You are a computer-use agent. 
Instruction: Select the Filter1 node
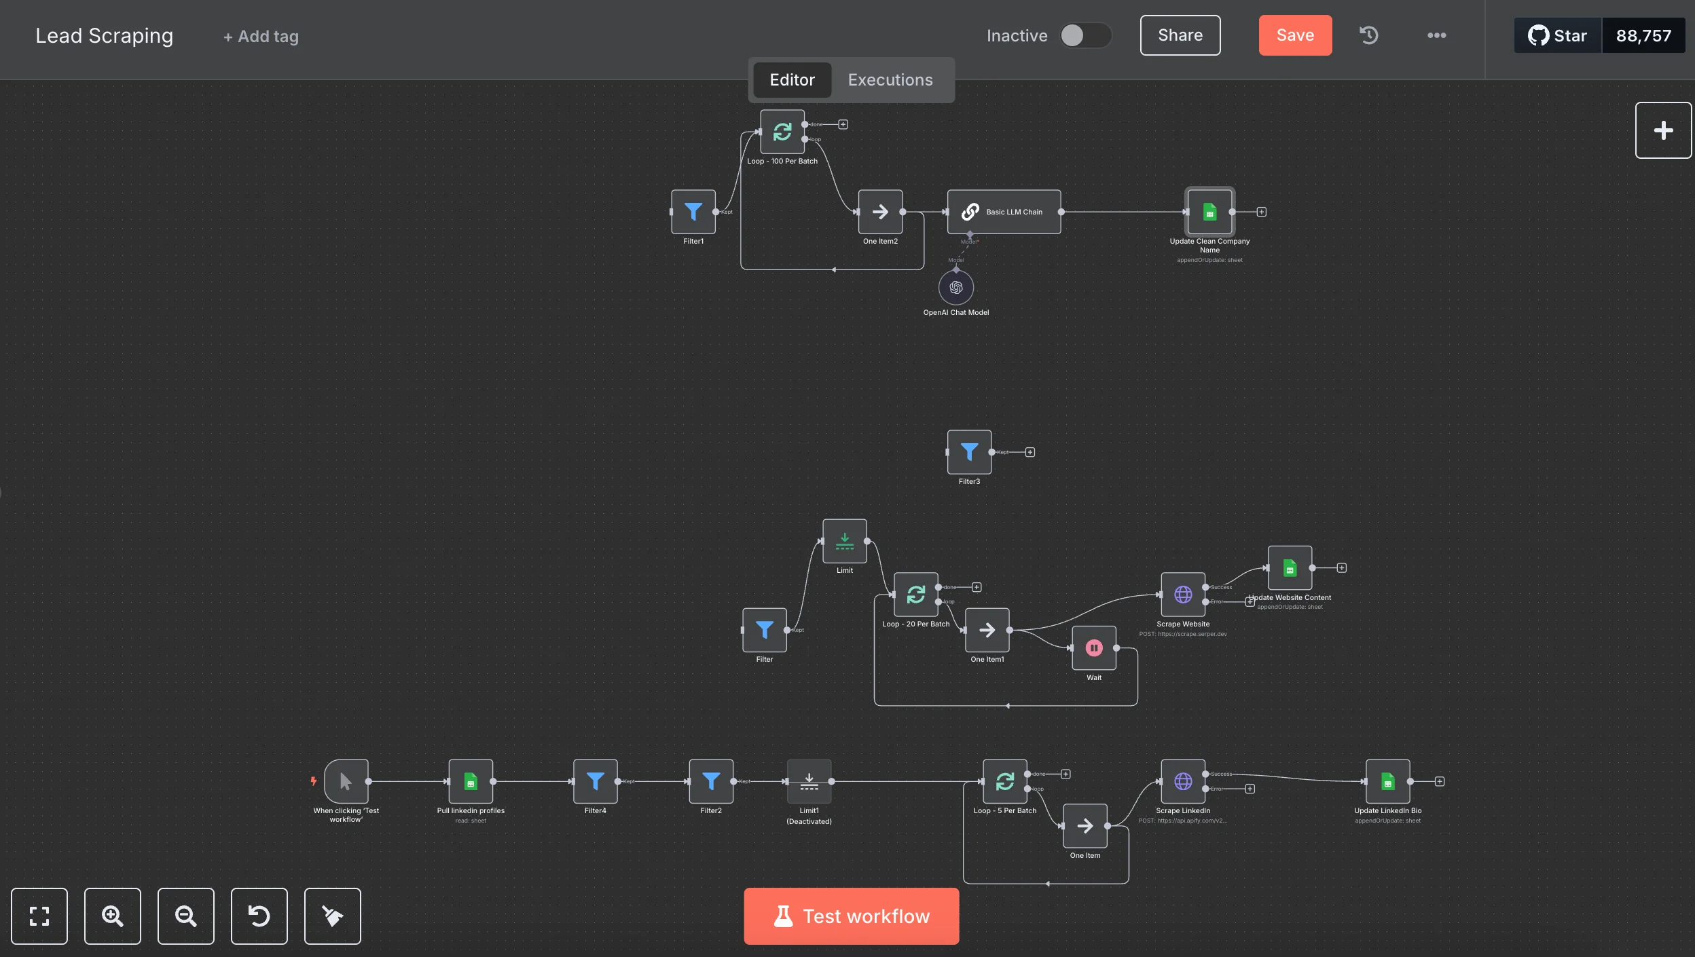tap(693, 212)
